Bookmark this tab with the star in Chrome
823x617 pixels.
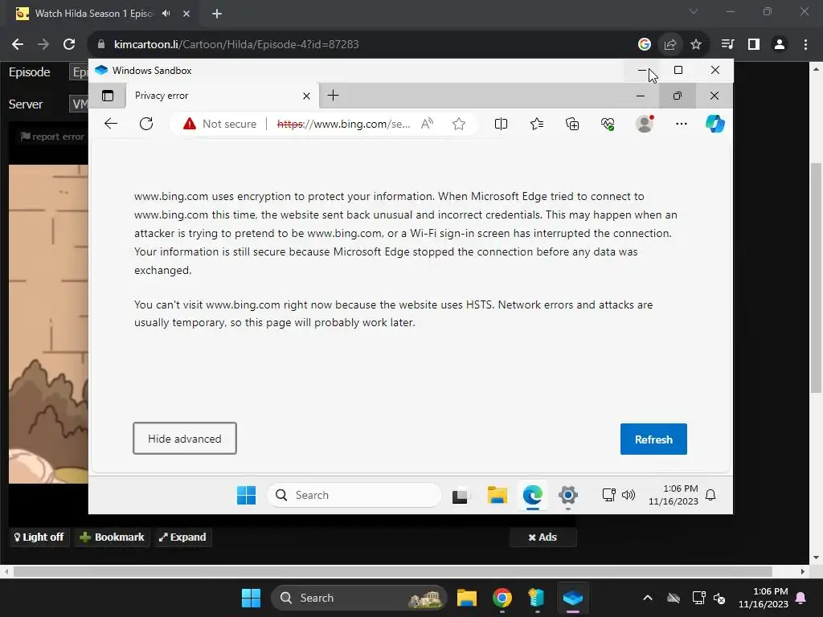696,45
